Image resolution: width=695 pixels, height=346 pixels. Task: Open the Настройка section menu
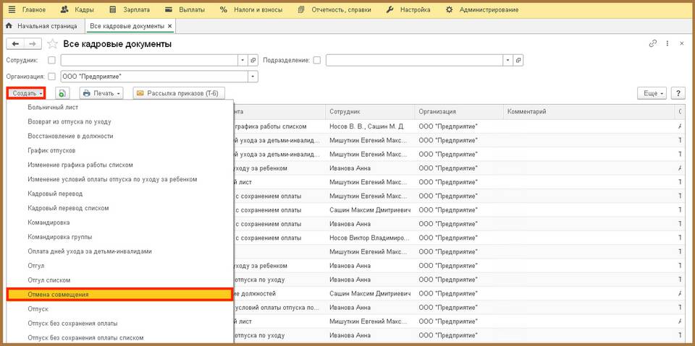(x=408, y=9)
